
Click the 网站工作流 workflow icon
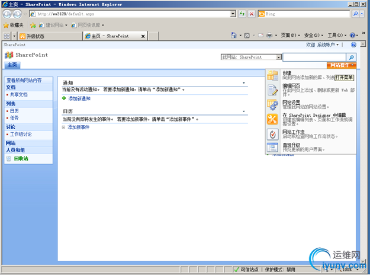click(x=272, y=134)
